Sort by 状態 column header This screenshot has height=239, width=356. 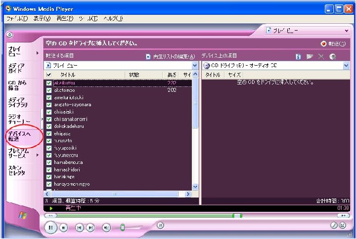pyautogui.click(x=144, y=75)
